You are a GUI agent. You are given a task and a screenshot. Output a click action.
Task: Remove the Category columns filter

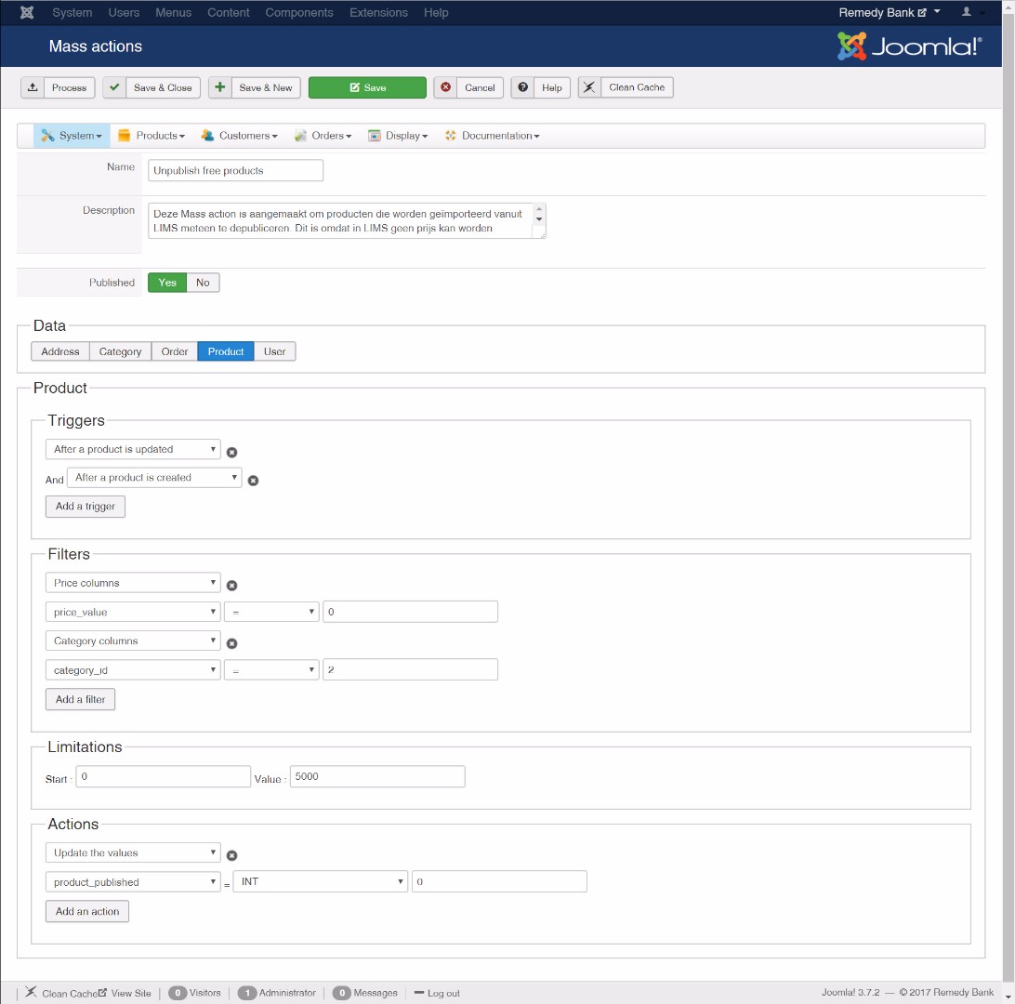pyautogui.click(x=231, y=643)
